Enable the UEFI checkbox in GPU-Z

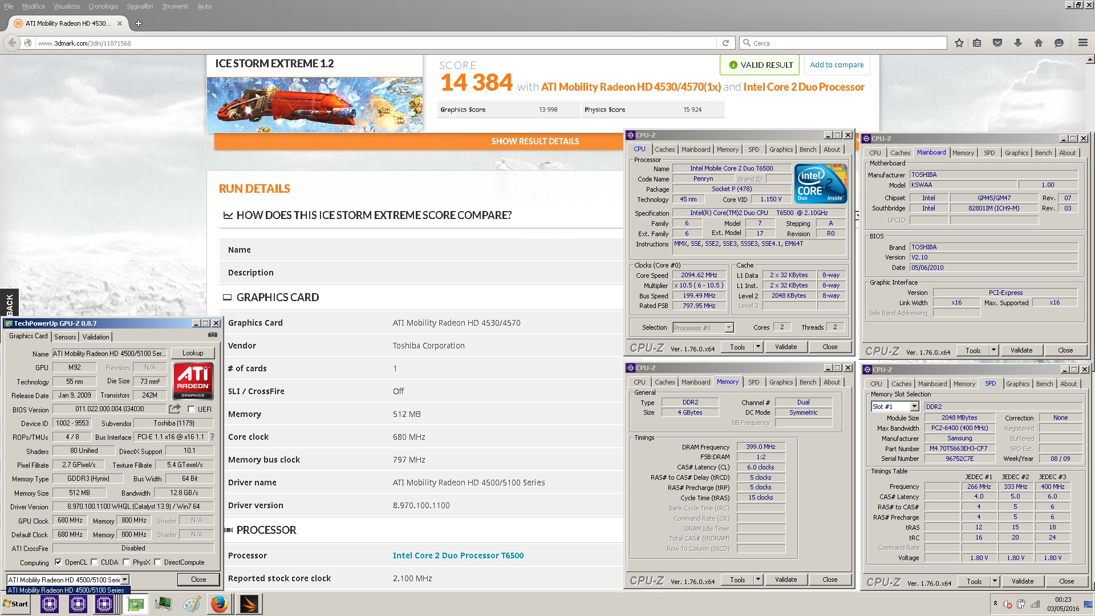click(191, 409)
